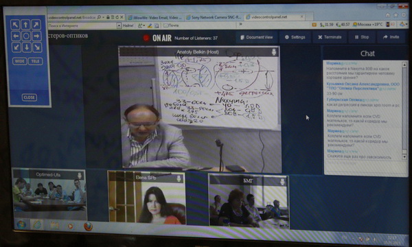Select Elena SPb video thumbnail

click(x=147, y=198)
